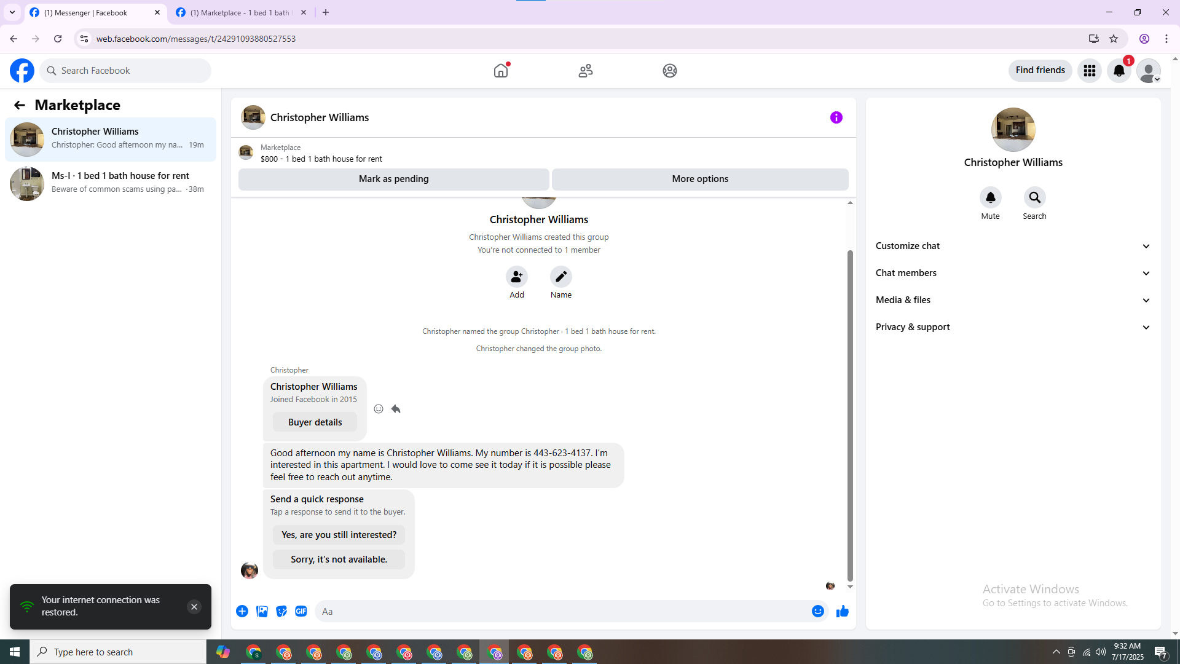Open the Windows Start menu
1180x664 pixels.
[x=15, y=652]
